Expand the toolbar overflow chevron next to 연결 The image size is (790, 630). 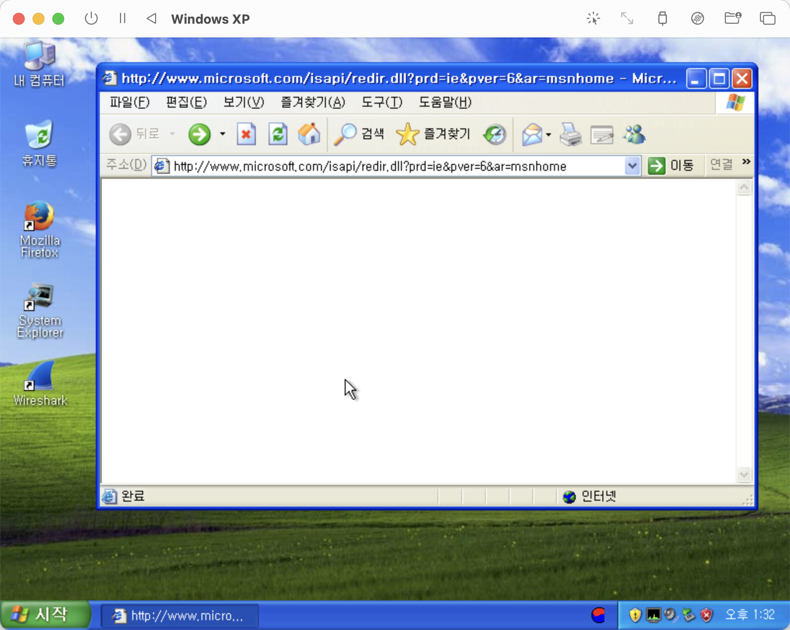click(746, 161)
